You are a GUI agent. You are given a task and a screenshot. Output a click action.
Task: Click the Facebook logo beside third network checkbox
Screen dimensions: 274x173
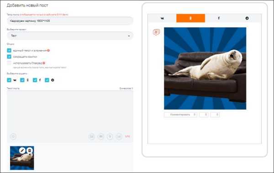click(x=40, y=80)
